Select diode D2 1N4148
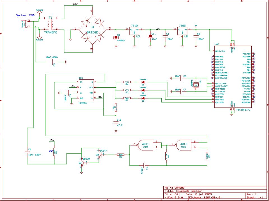269x201 pixels. pos(143,90)
